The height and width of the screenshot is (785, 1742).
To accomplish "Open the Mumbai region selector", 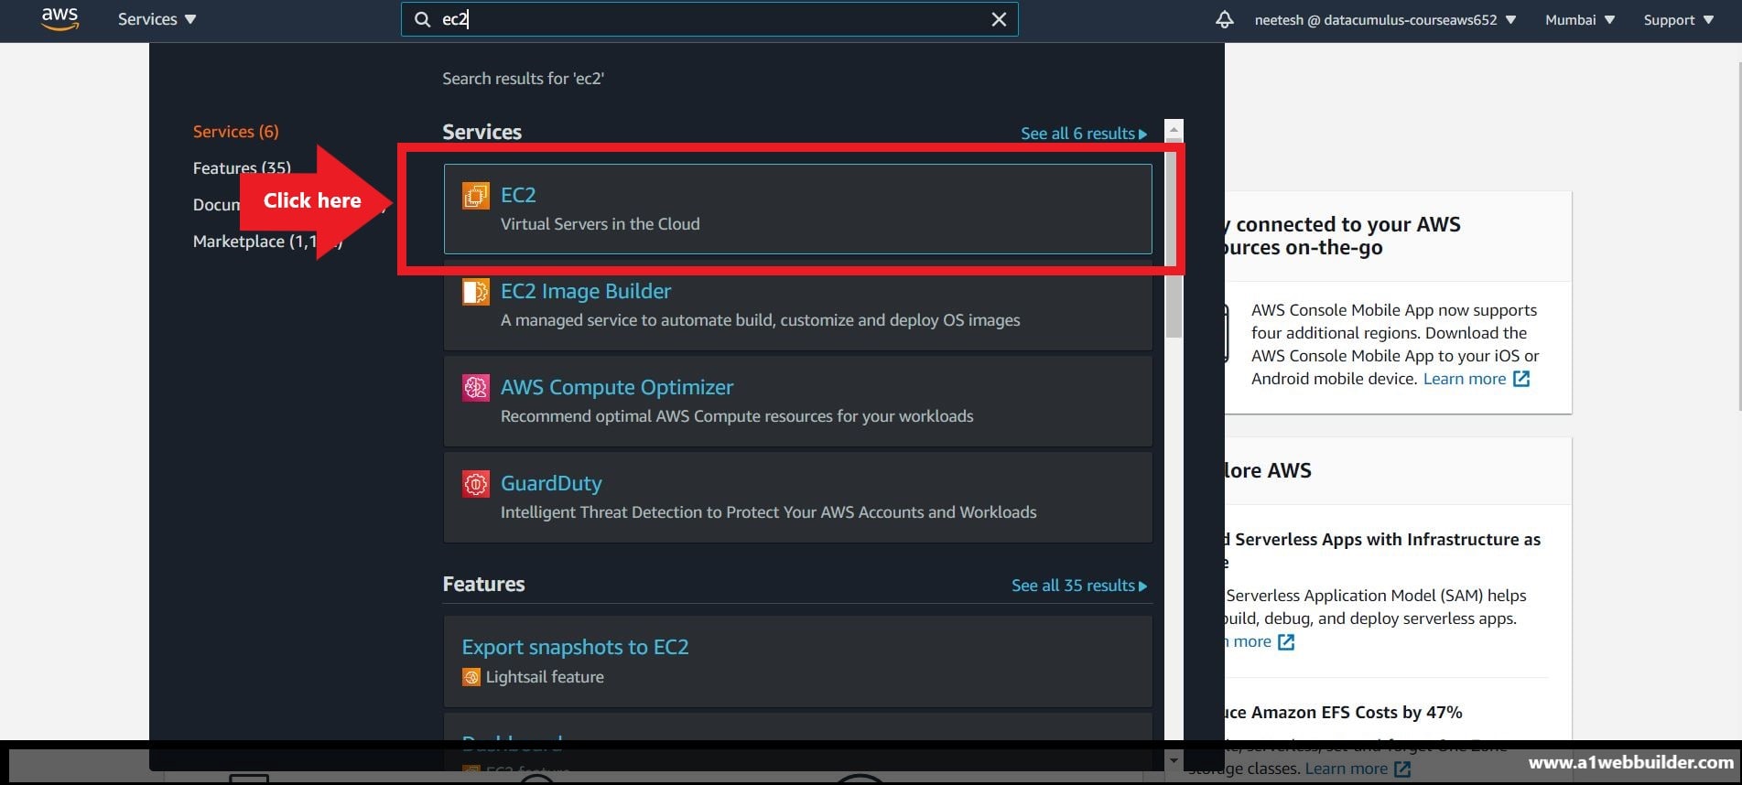I will [x=1580, y=19].
